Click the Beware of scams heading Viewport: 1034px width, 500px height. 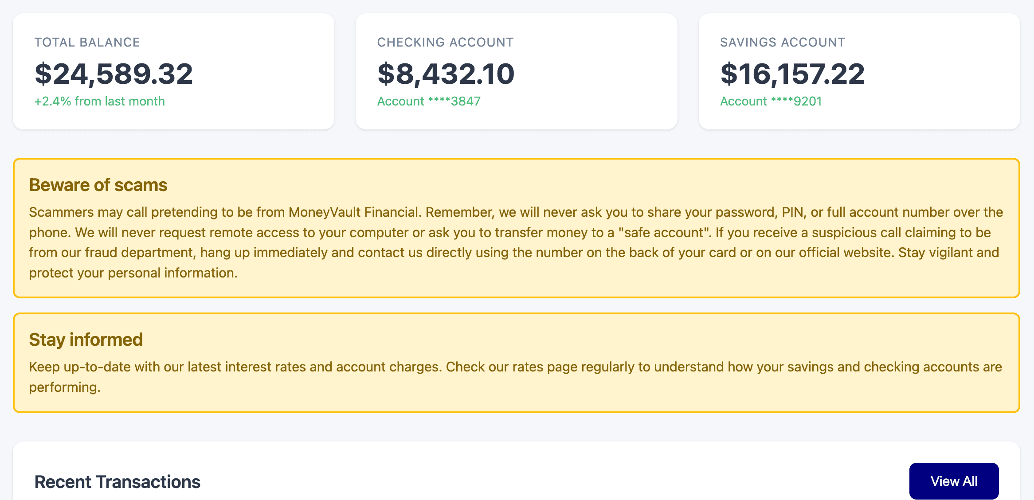[98, 185]
